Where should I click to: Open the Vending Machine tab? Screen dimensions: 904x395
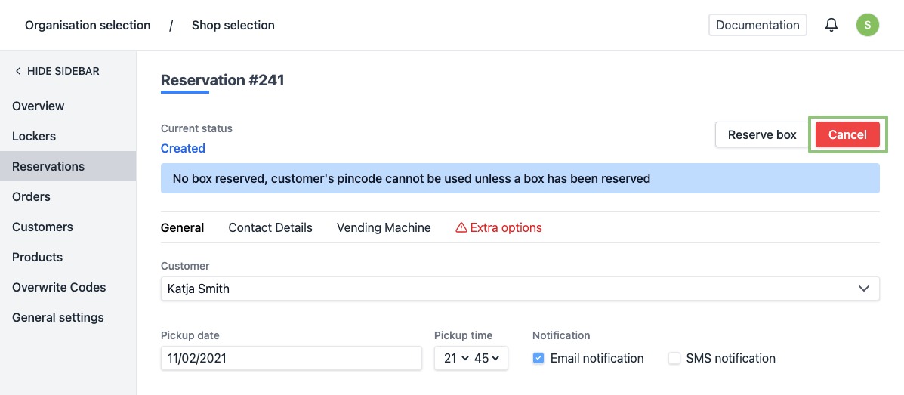(x=384, y=227)
